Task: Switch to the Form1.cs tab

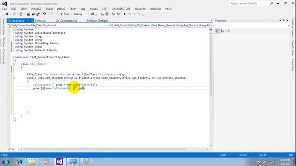Action: [x=40, y=21]
